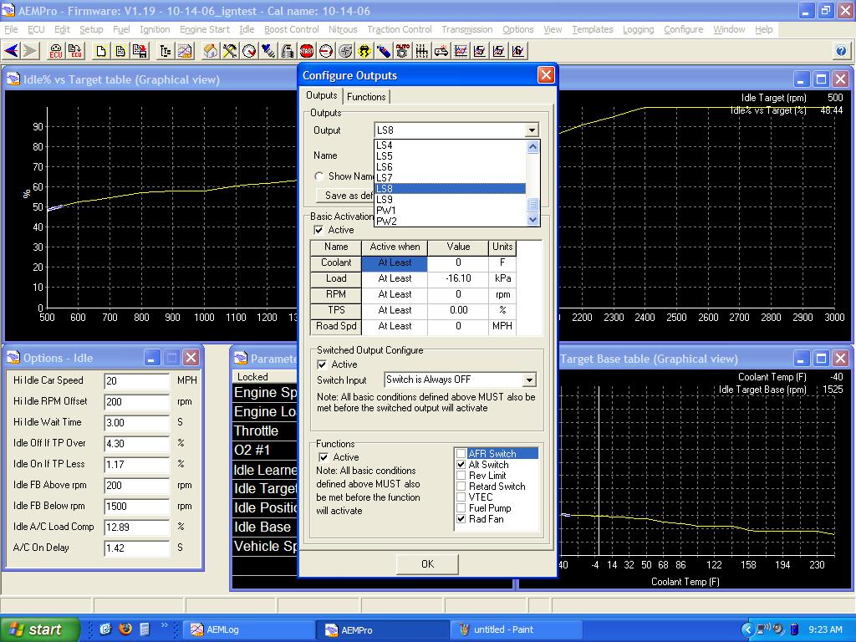
Task: Toggle the Switched Output Configure Active checkbox
Action: (322, 364)
